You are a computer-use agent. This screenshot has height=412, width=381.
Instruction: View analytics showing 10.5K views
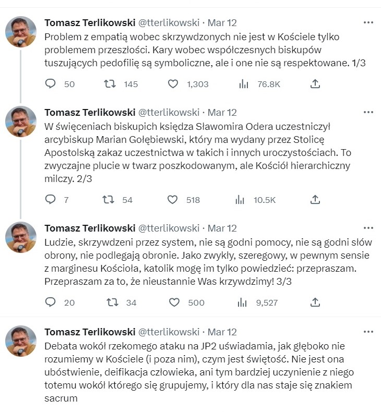pyautogui.click(x=241, y=199)
